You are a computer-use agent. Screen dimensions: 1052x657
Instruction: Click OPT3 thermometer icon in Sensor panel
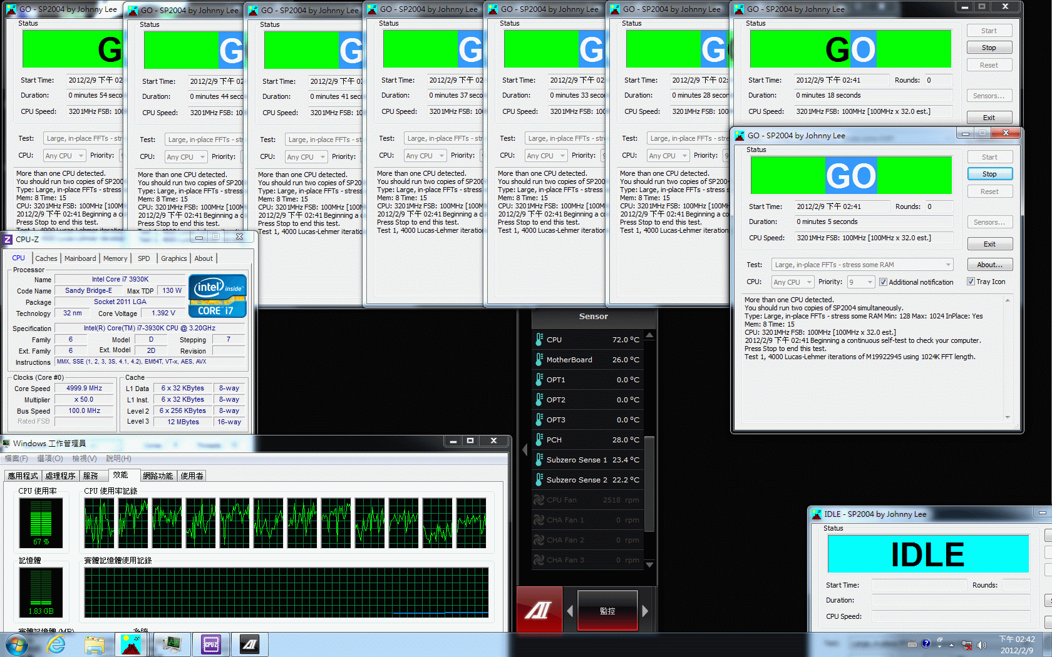(539, 419)
